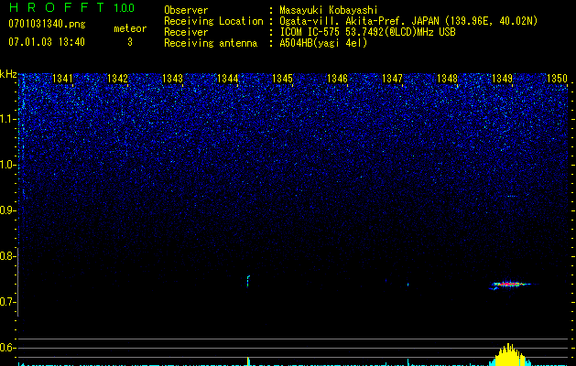Click the Receiving antenna label
576x366 pixels.
[x=211, y=43]
